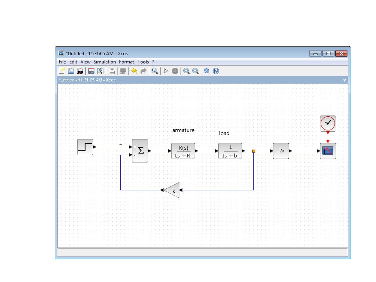Select the step function source block
376x282 pixels.
[x=85, y=147]
